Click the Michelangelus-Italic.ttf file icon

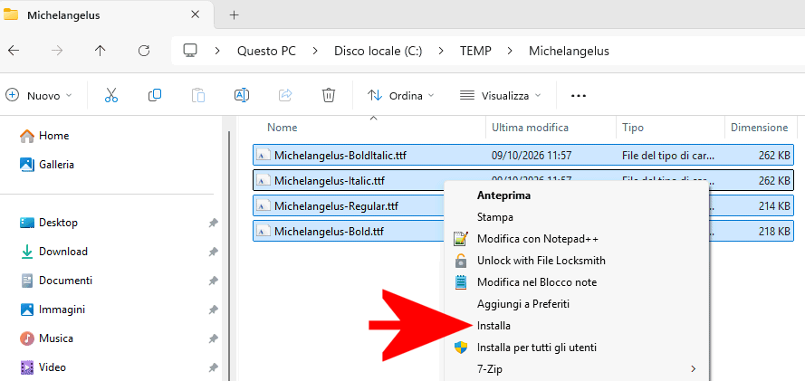coord(264,180)
